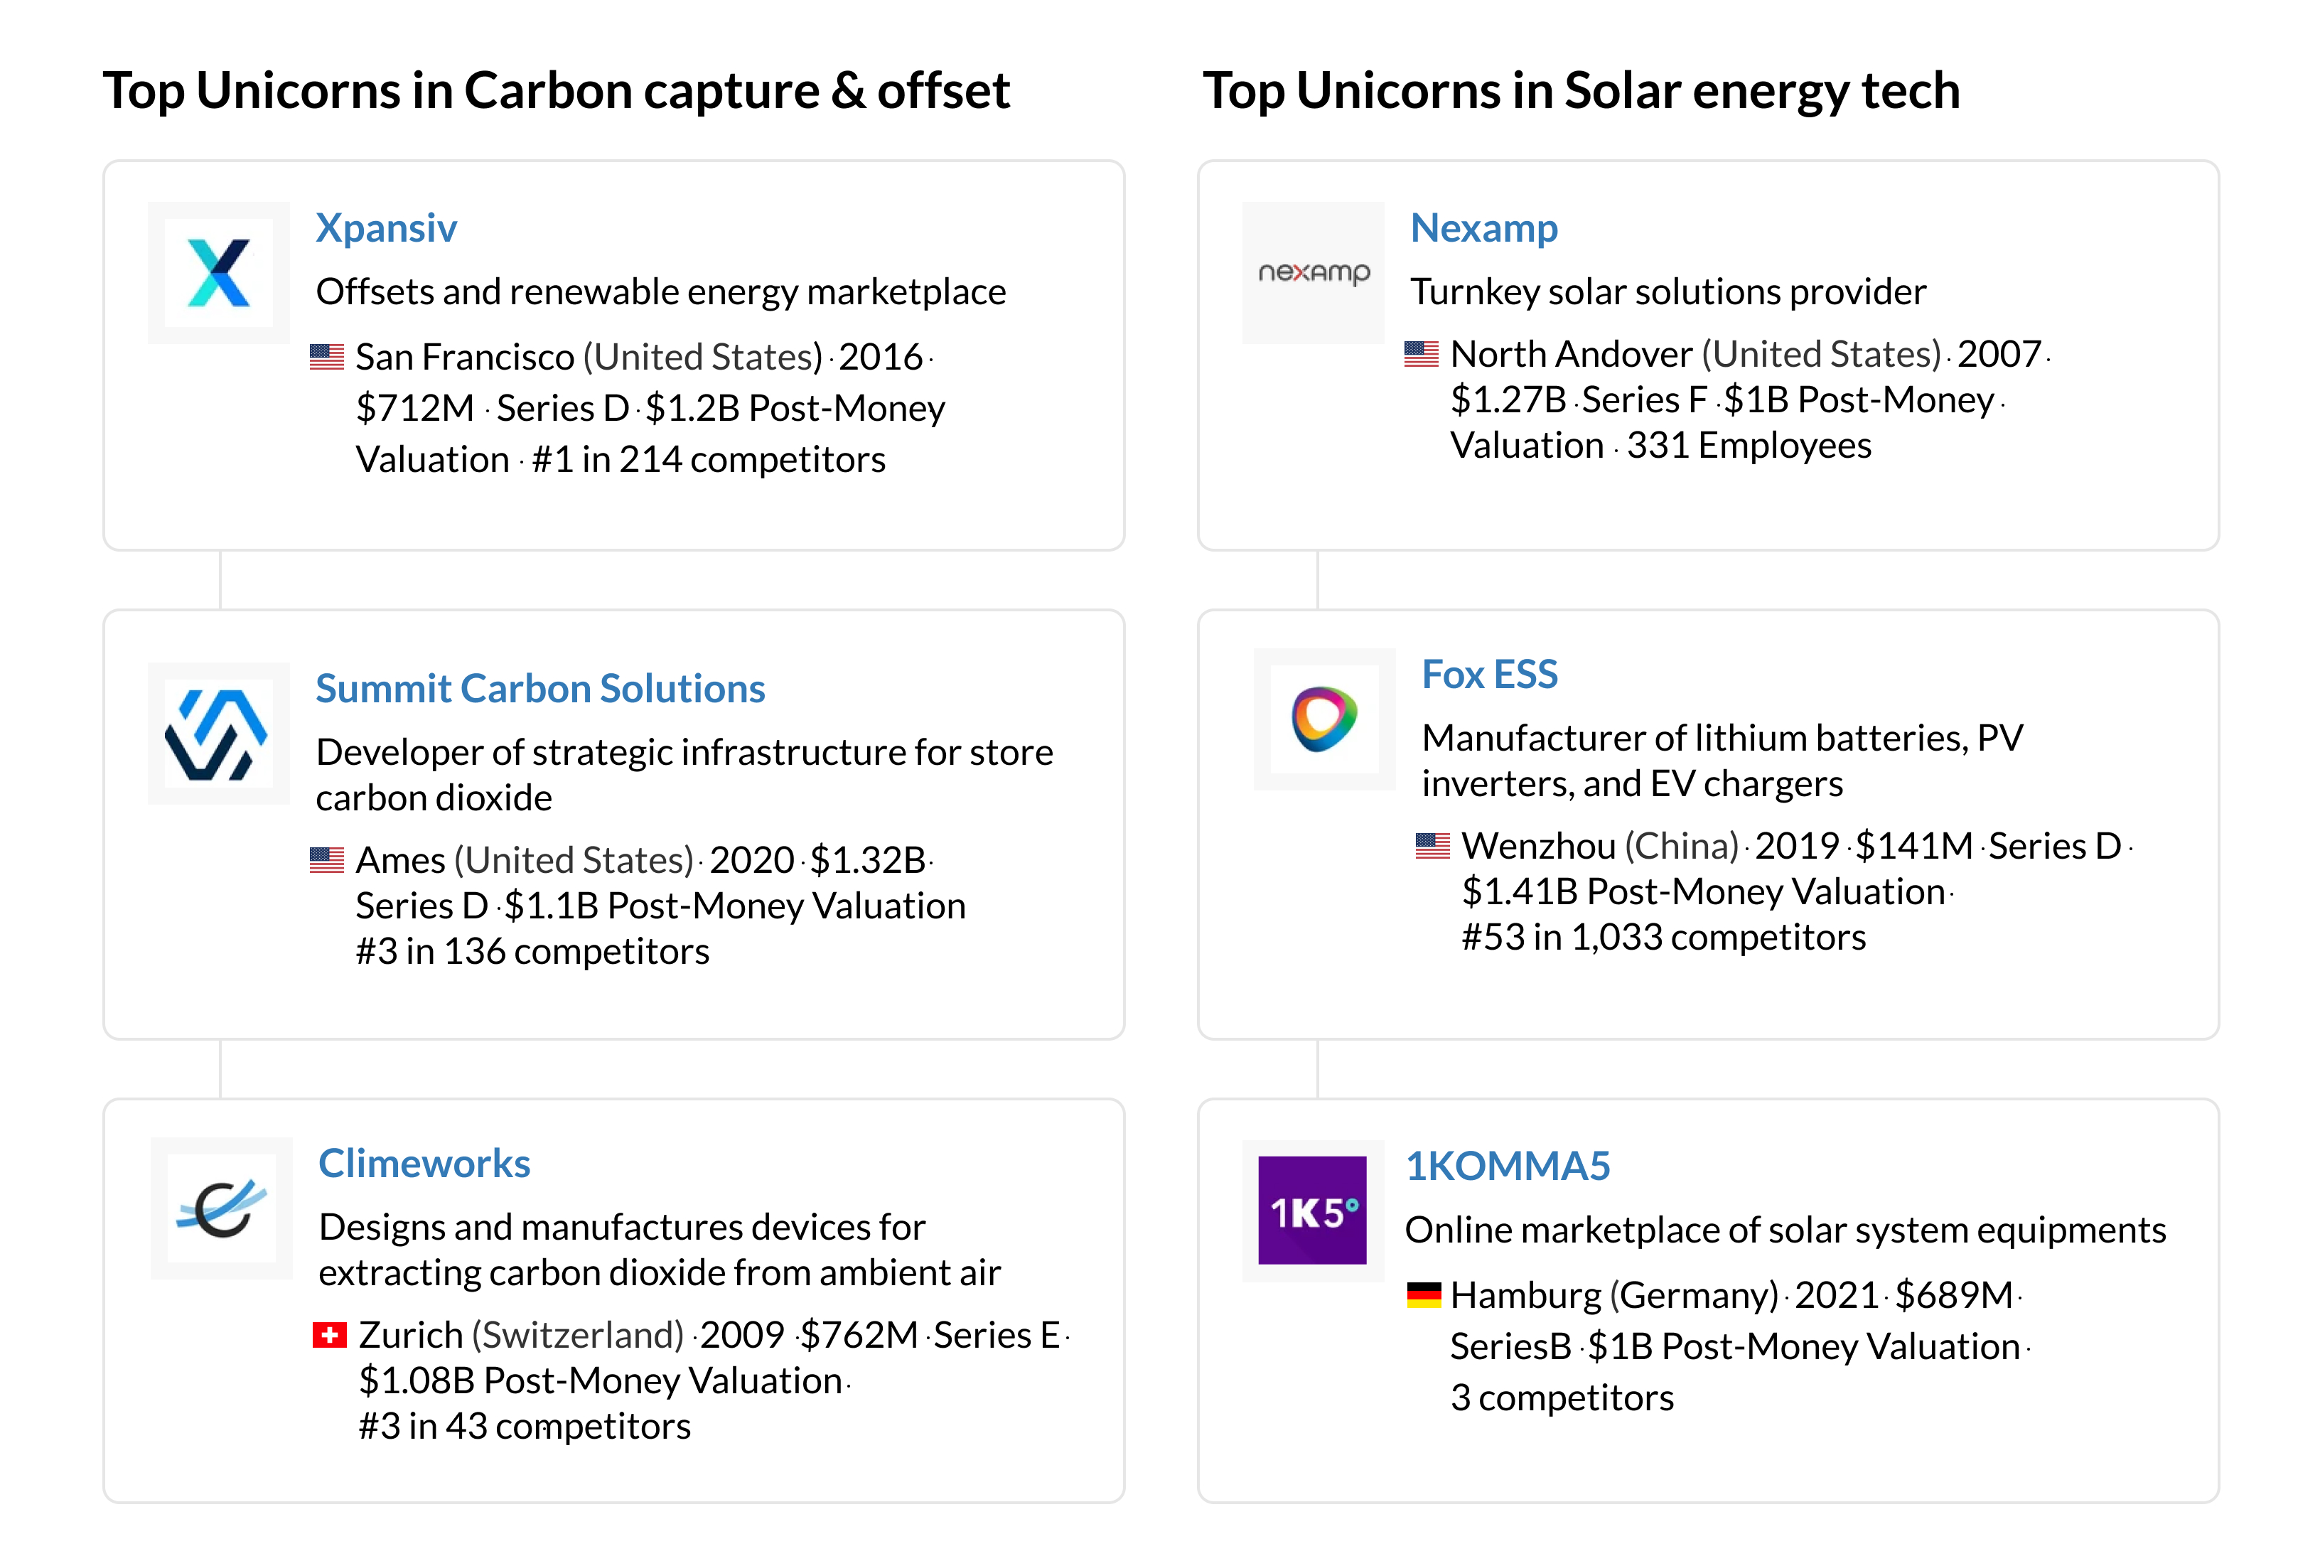Open the 1KOMMA5 company link

click(x=1507, y=1166)
